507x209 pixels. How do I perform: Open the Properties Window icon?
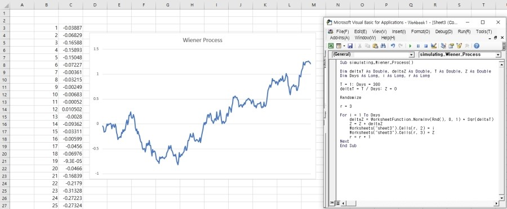pyautogui.click(x=451, y=46)
